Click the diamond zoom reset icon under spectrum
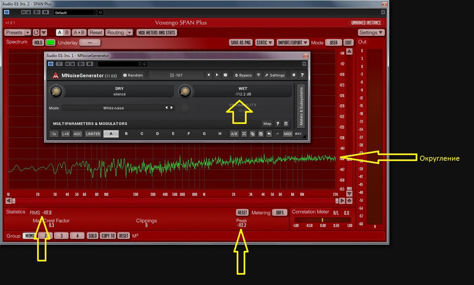 point(349,201)
